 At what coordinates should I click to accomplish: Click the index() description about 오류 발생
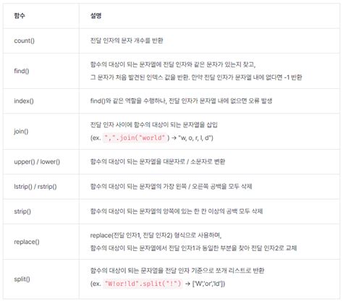(x=181, y=101)
